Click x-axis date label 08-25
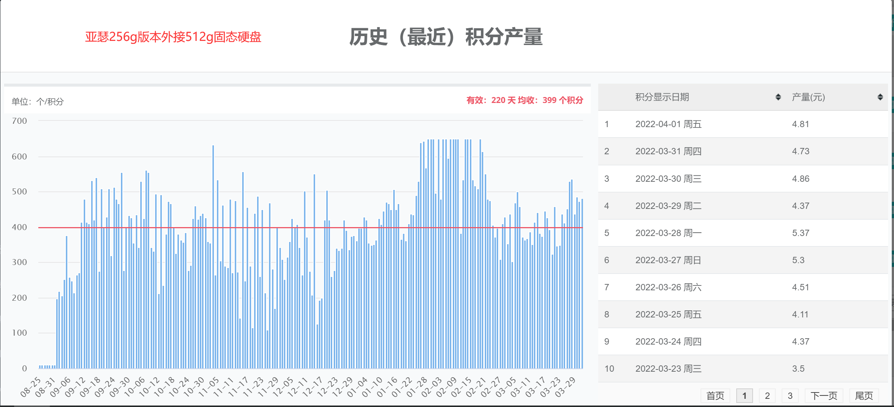894x407 pixels. tap(31, 387)
